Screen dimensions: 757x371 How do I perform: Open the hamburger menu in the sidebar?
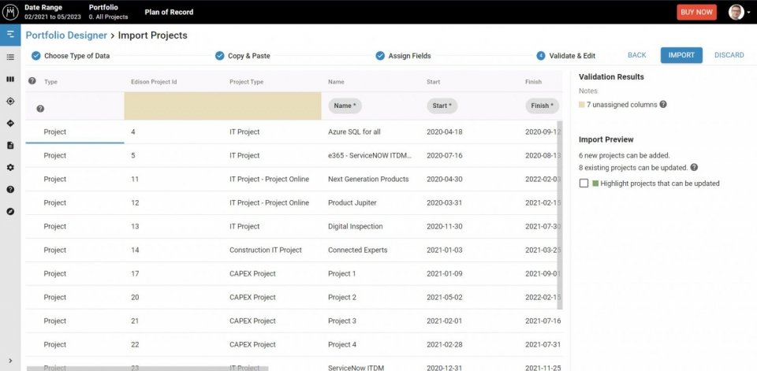point(10,35)
